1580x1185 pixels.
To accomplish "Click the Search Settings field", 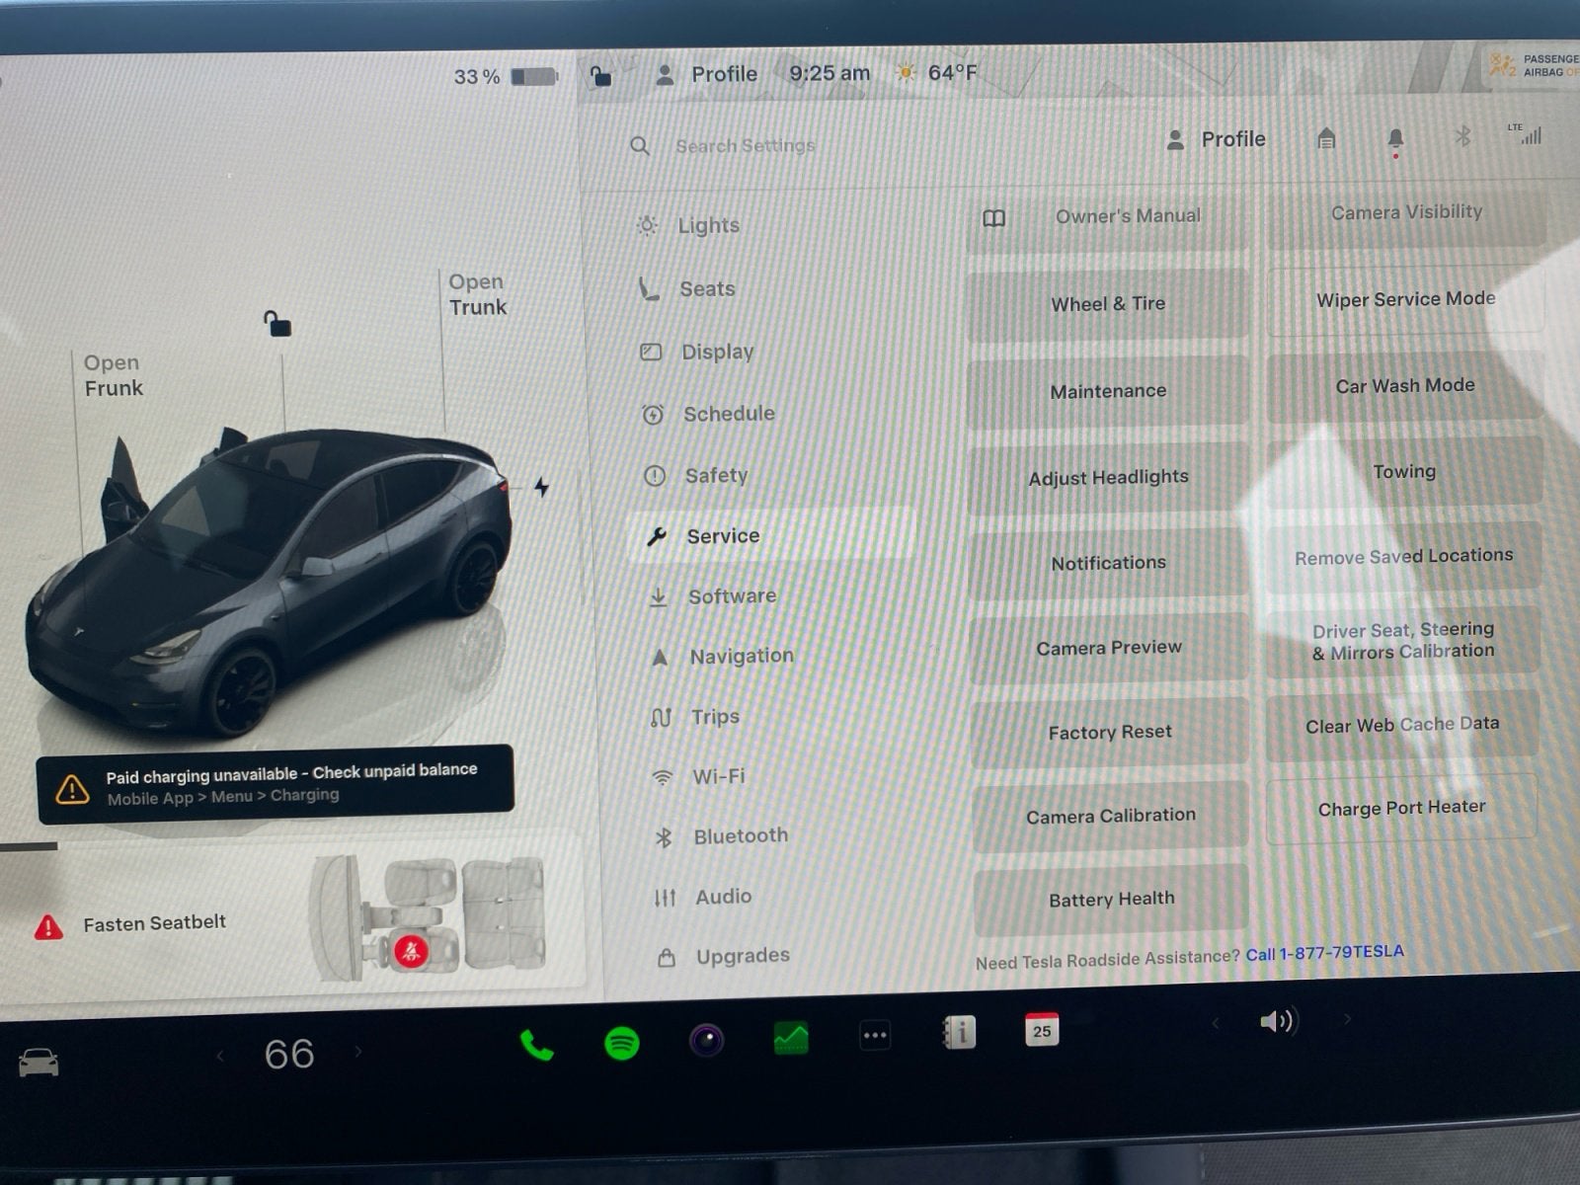I will [x=746, y=145].
